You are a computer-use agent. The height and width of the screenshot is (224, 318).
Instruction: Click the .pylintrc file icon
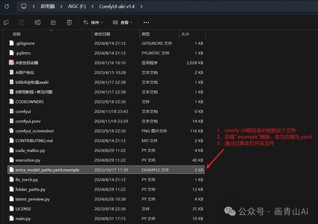[11, 53]
